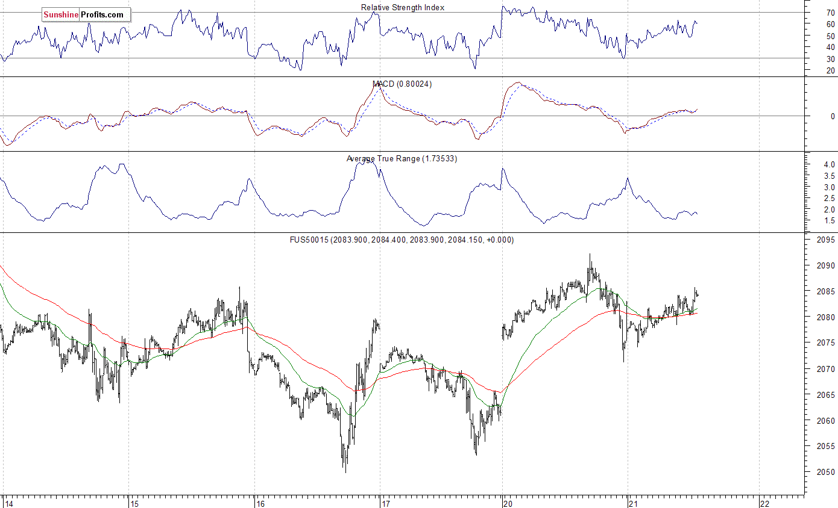Select the Relative Strength Index title

403,7
